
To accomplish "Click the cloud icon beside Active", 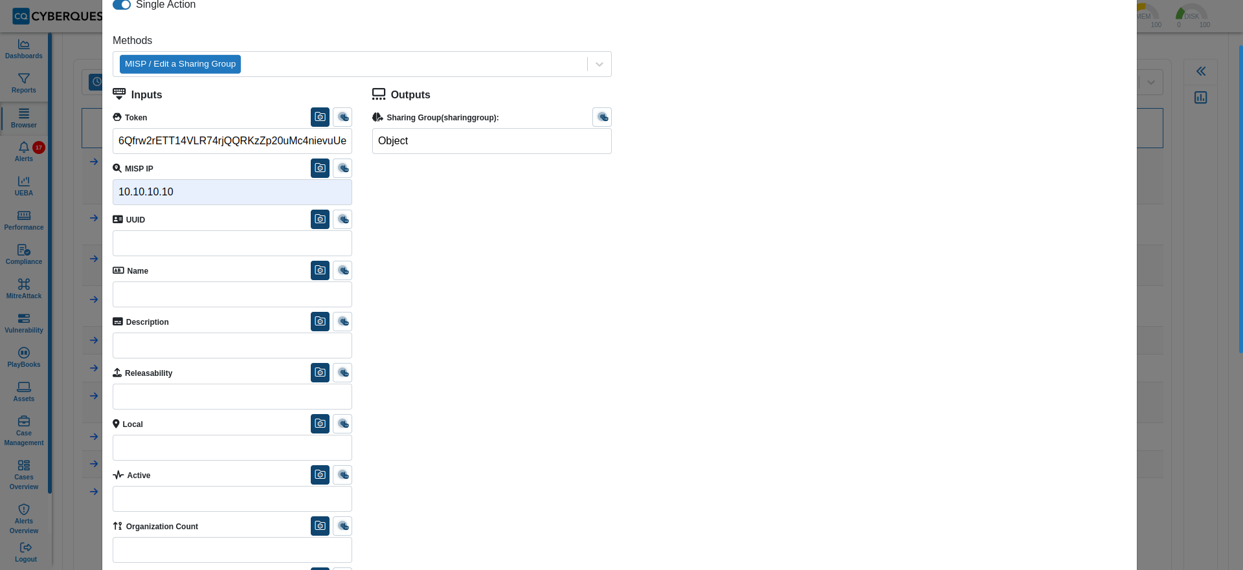I will coord(342,475).
